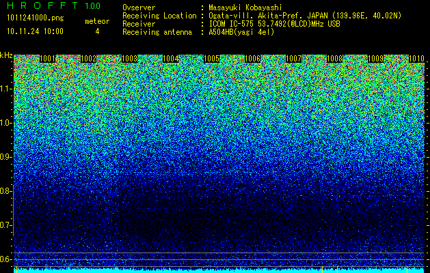Select the Ogata-vill. Akita-Pref. JAPAN location text
The height and width of the screenshot is (273, 430).
304,16
